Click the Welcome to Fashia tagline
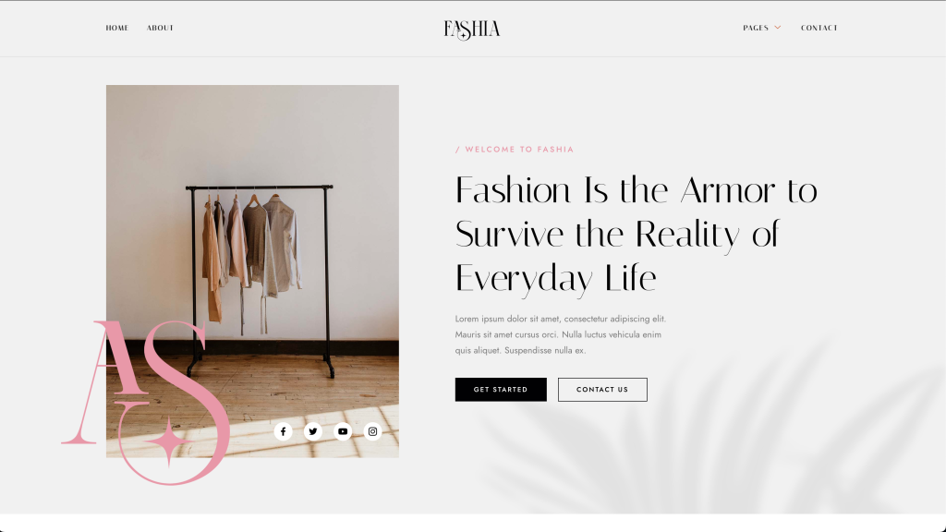 (515, 149)
